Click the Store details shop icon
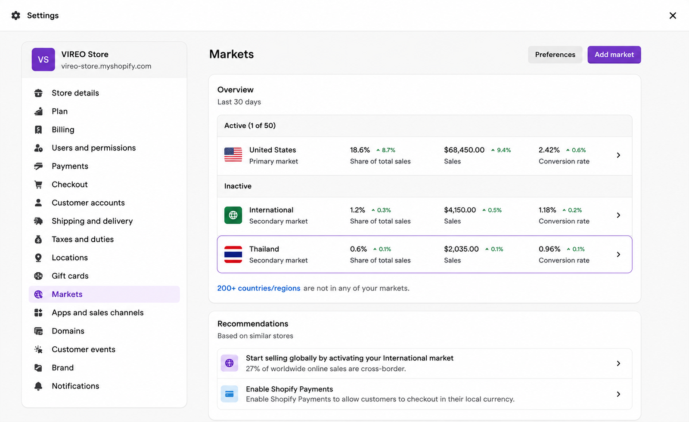The image size is (689, 422). tap(38, 93)
